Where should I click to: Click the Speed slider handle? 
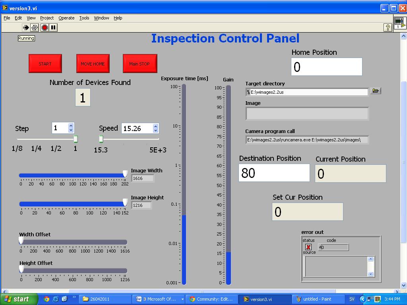point(101,139)
